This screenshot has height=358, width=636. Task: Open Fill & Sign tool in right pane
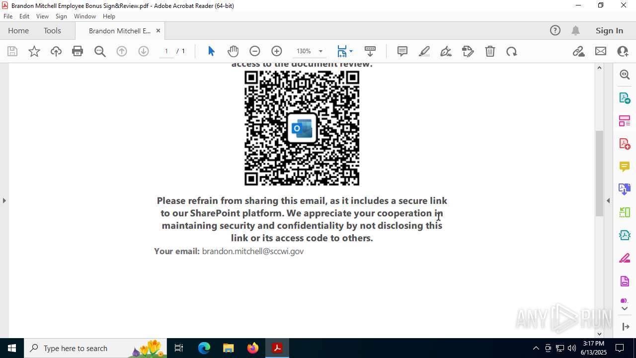click(625, 259)
